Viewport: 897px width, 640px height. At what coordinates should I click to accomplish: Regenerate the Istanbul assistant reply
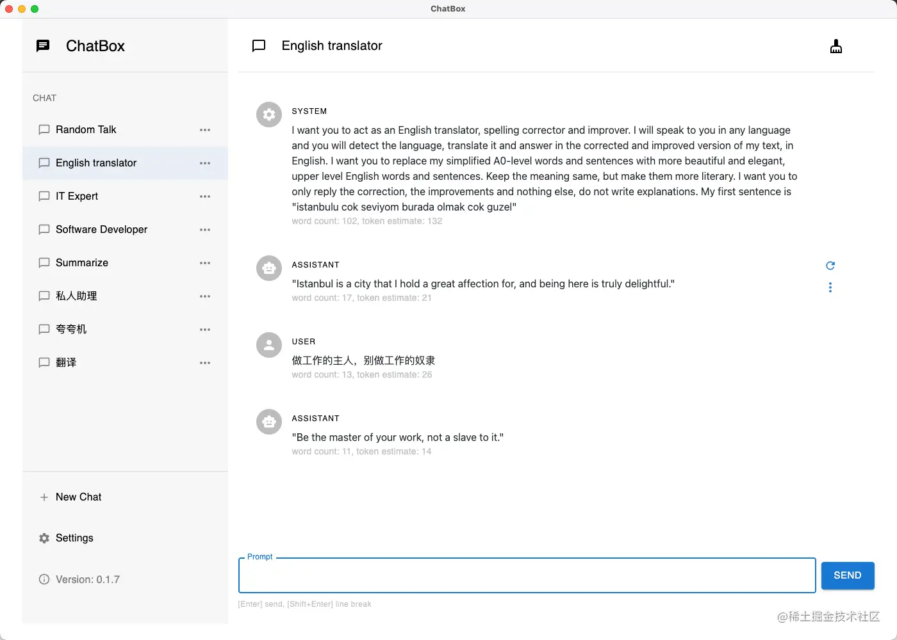click(x=830, y=266)
